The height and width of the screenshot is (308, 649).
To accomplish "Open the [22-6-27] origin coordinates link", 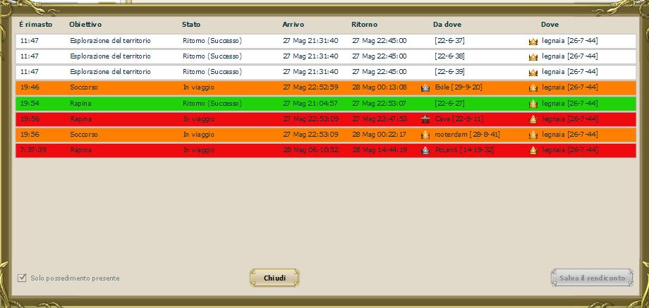I will [449, 104].
